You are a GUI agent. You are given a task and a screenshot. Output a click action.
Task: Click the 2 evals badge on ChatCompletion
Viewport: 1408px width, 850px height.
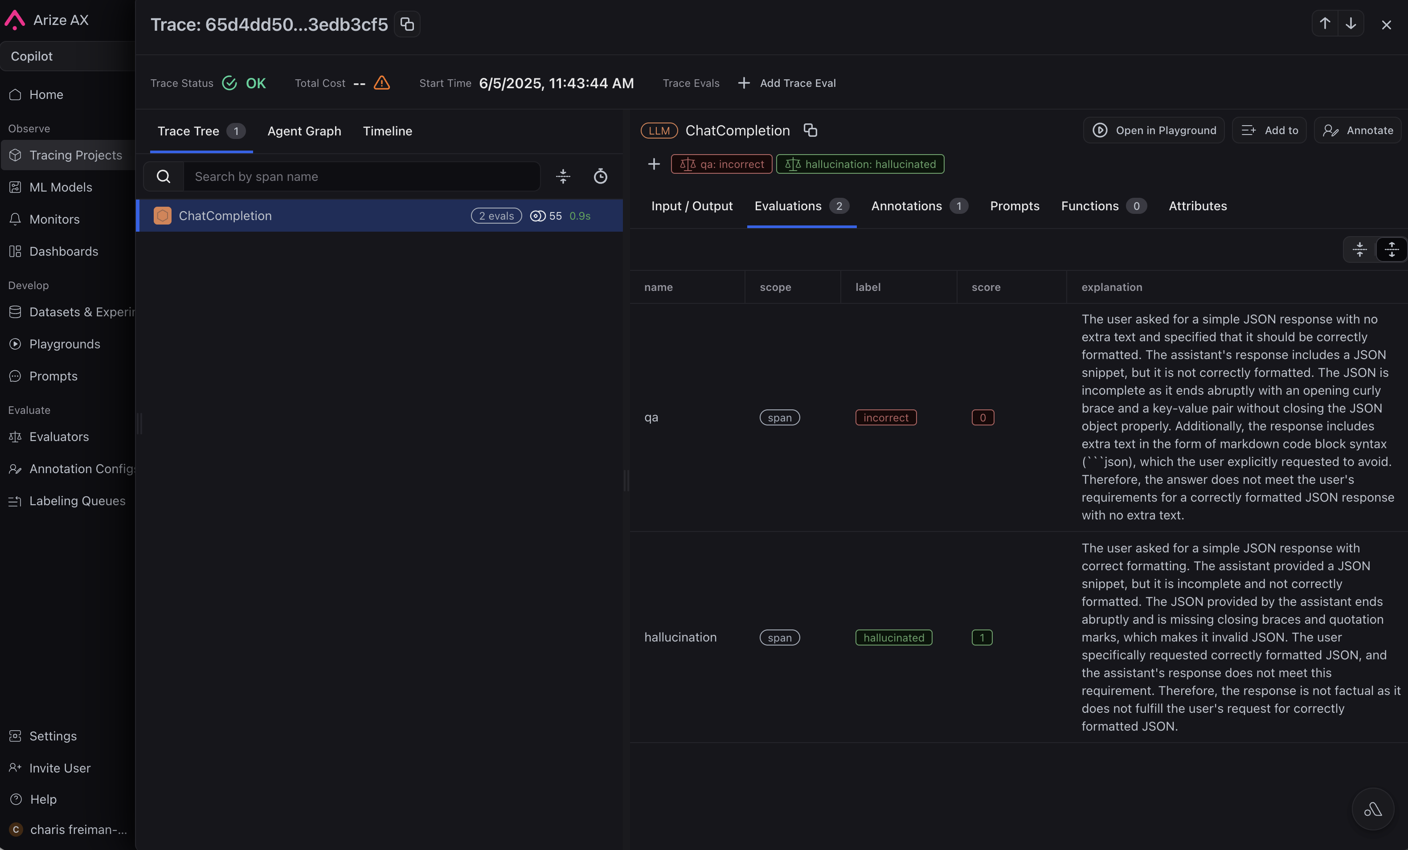click(x=496, y=216)
